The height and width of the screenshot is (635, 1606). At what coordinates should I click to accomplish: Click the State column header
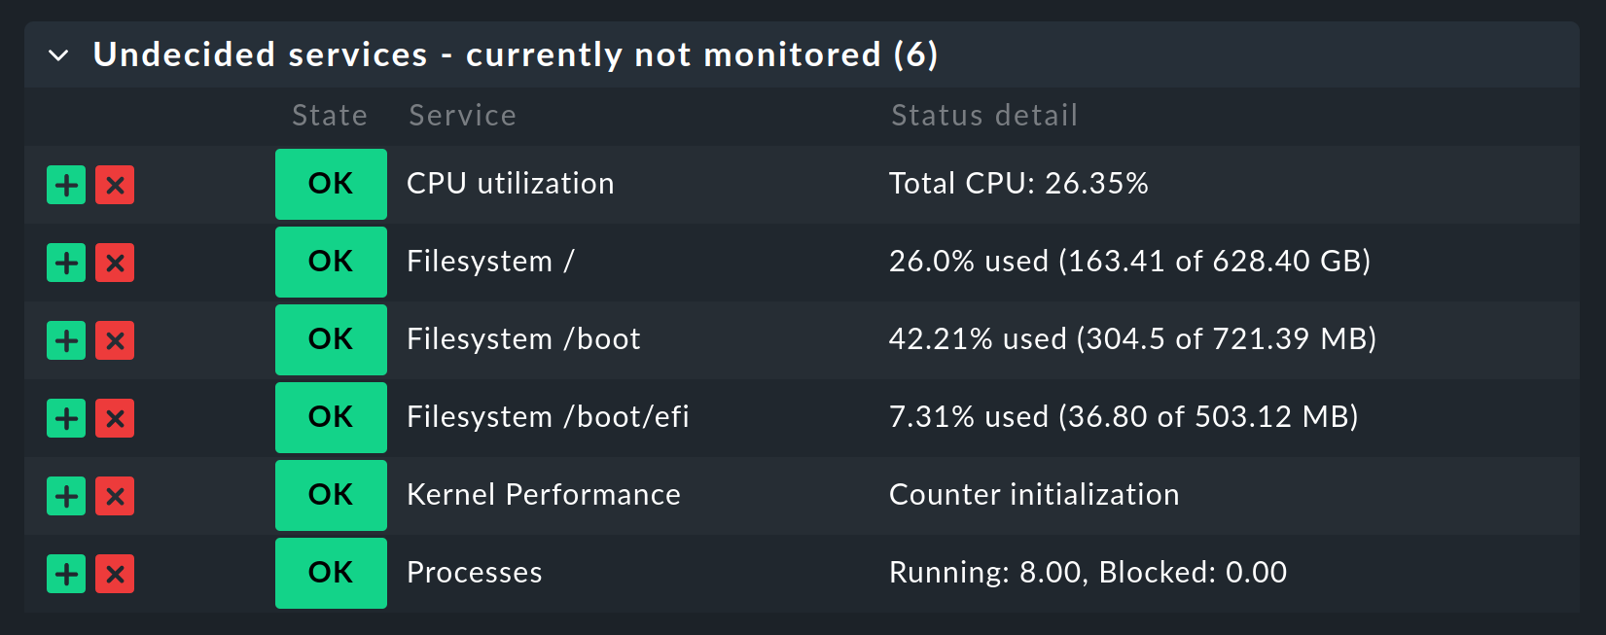[330, 116]
